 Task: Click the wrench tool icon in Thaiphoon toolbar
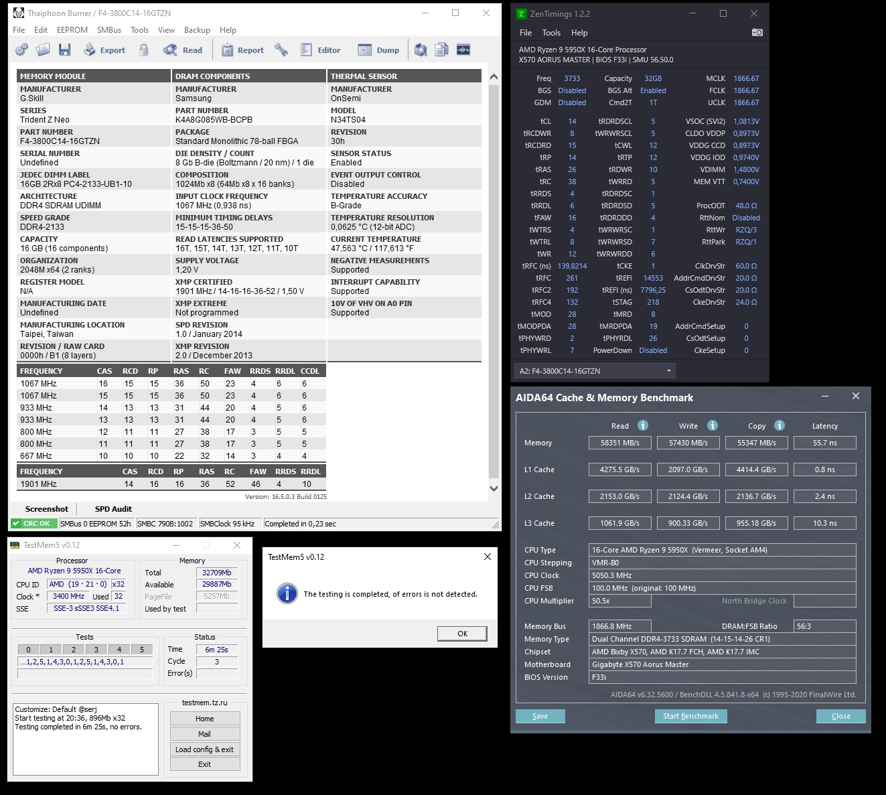[x=281, y=50]
